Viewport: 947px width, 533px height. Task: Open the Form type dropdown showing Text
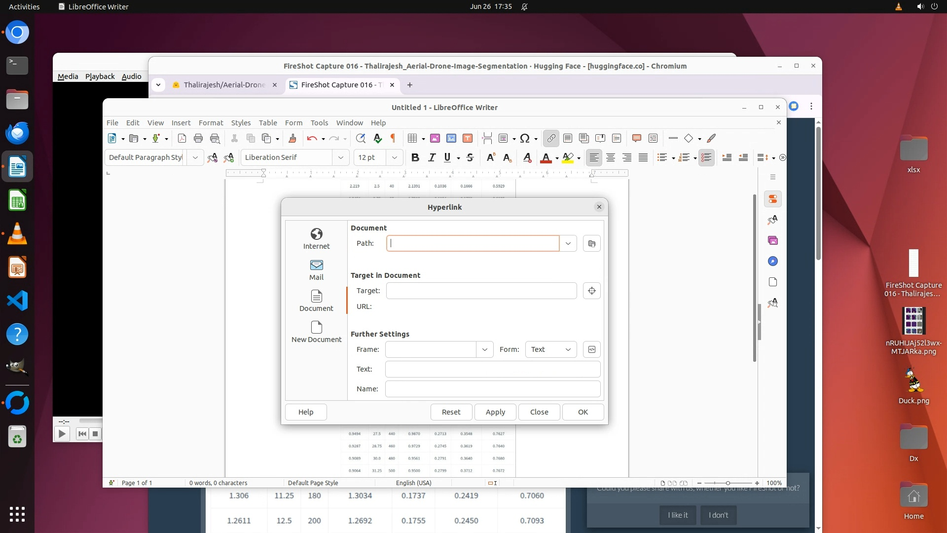[x=550, y=349]
